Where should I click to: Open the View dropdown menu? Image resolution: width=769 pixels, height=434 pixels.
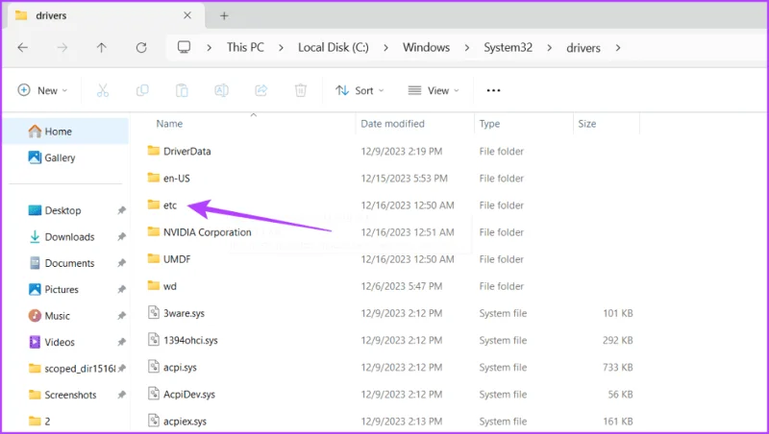point(434,90)
